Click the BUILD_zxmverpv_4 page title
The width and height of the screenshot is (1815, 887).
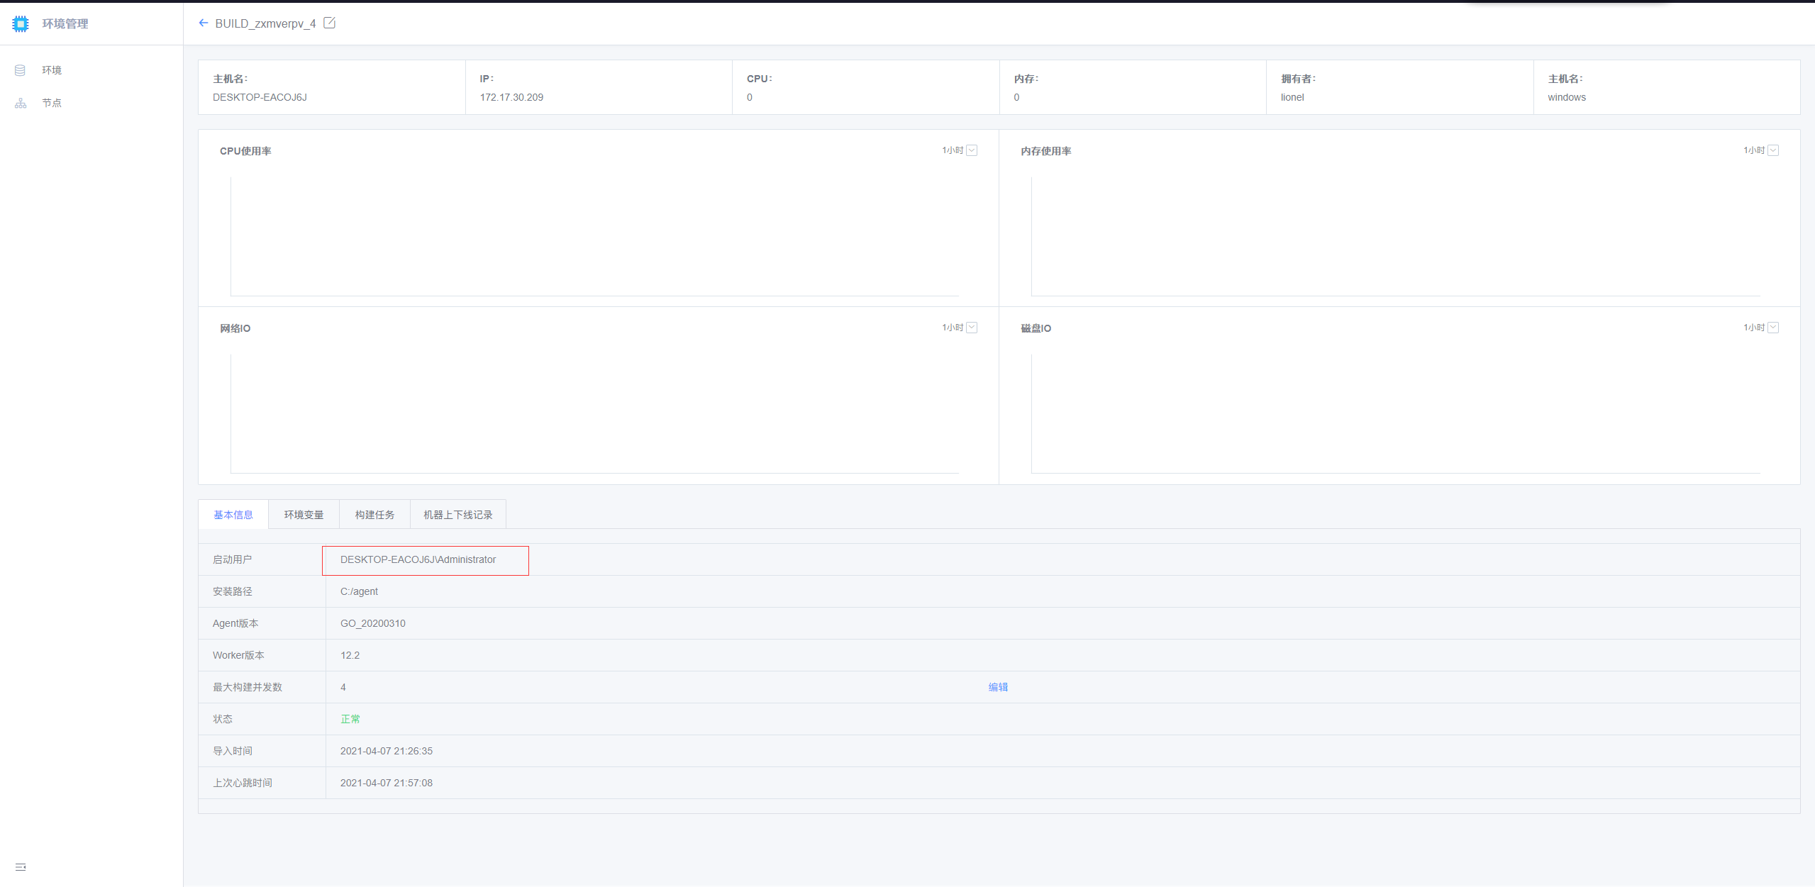point(265,23)
